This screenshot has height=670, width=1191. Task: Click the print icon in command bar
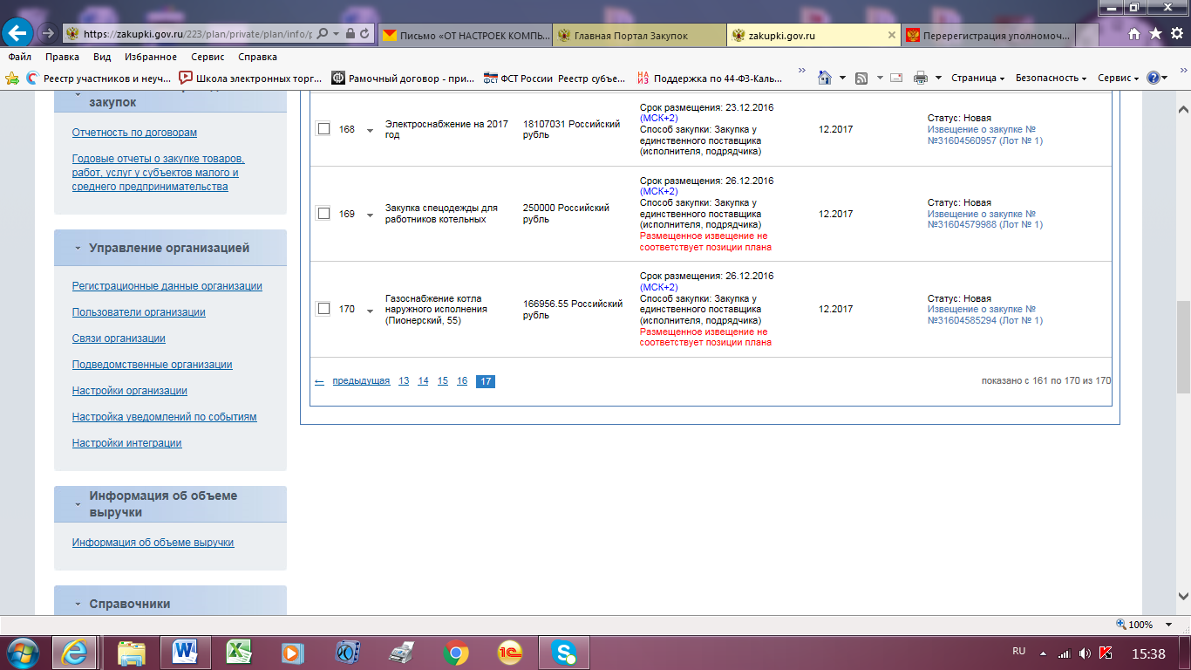point(921,79)
